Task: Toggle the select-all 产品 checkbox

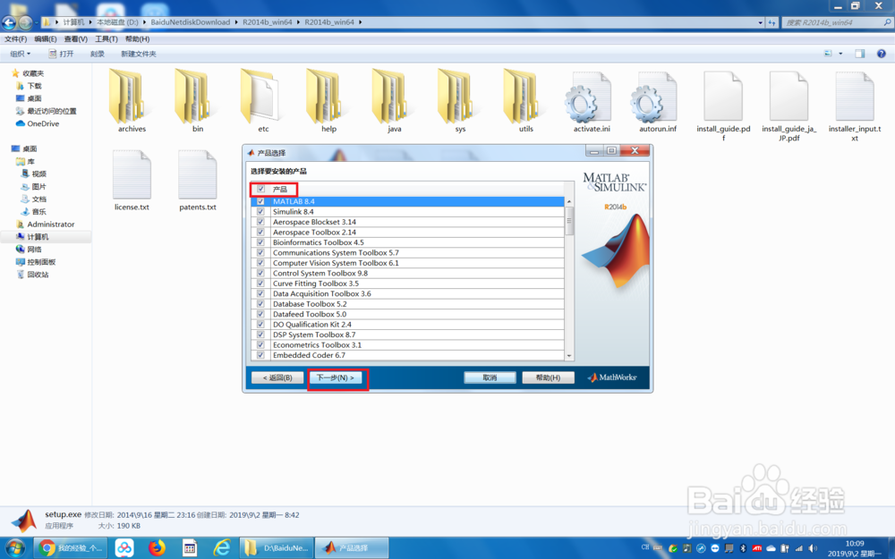Action: pos(260,189)
